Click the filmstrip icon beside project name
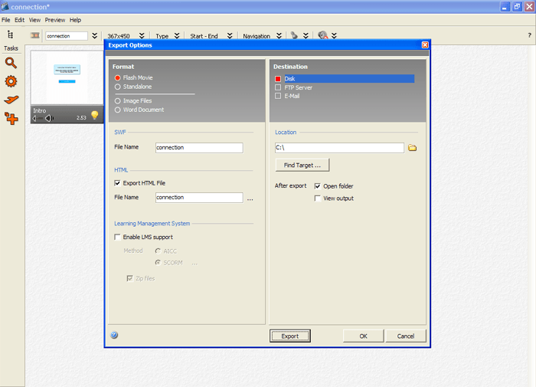536x387 pixels. [x=35, y=35]
